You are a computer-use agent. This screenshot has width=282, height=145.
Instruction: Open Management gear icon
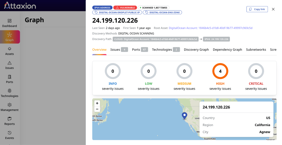10,105
